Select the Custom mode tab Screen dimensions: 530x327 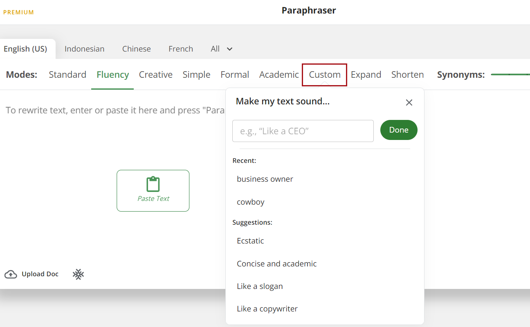325,74
